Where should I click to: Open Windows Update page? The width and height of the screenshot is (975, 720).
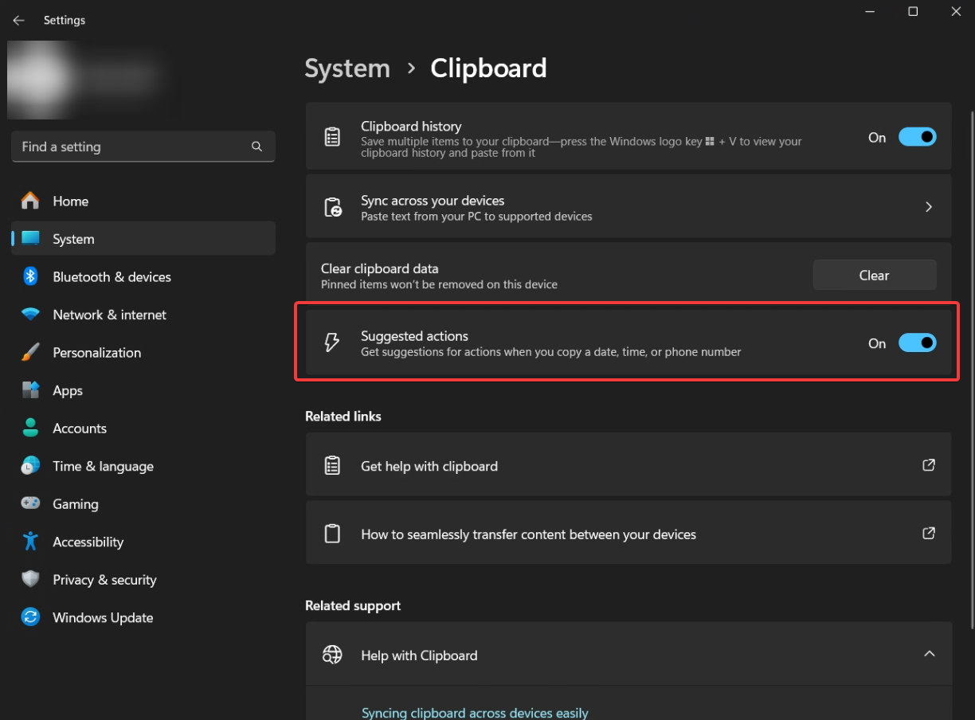(143, 617)
